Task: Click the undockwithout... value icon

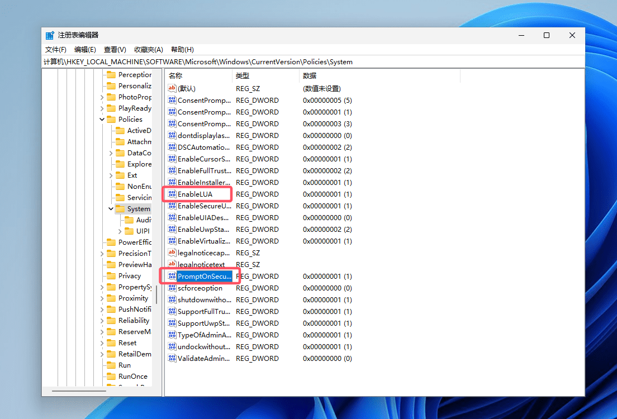Action: click(172, 346)
